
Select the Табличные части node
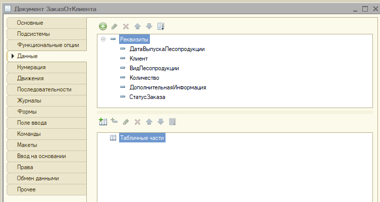click(142, 138)
